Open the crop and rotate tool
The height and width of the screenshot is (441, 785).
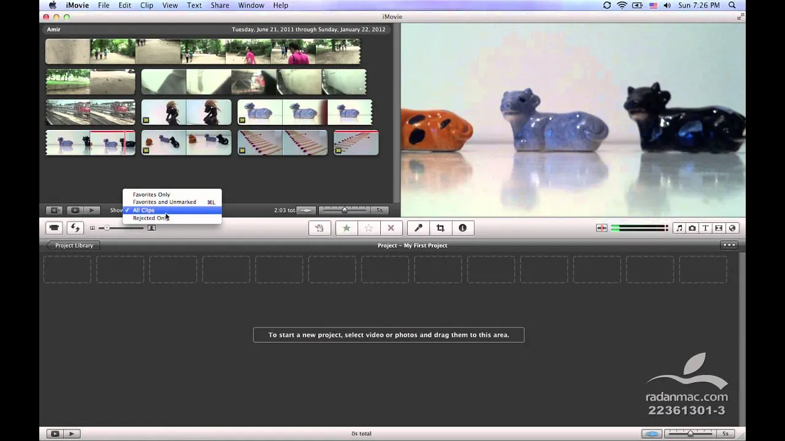click(440, 228)
